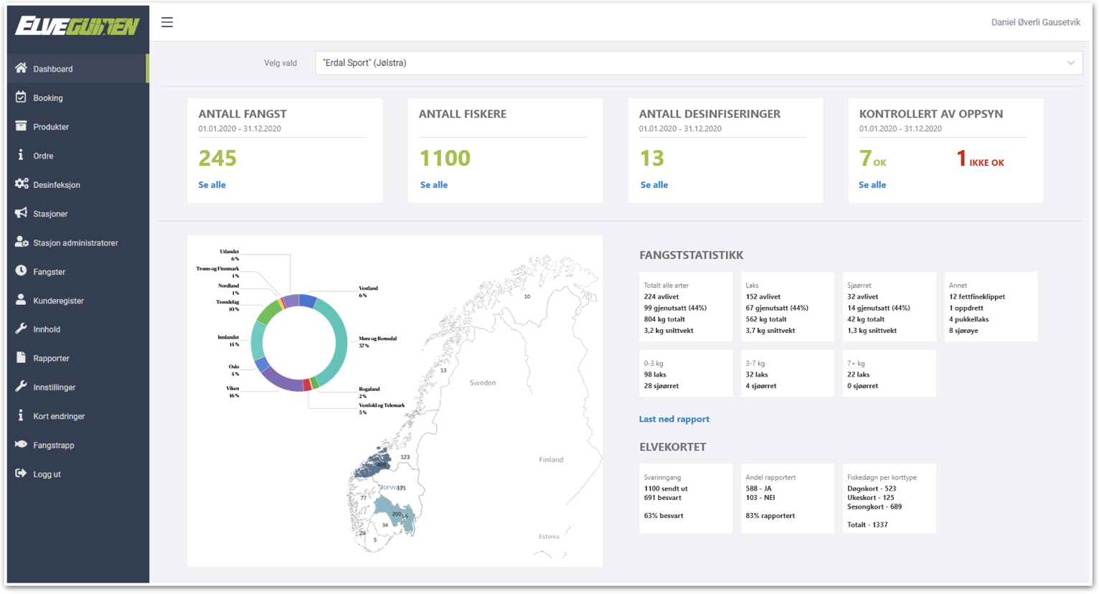
Task: Click the Desinfeksjon gears icon
Action: tap(22, 184)
